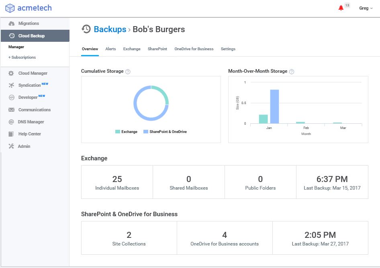This screenshot has height=268, width=380.
Task: Expand the Greg user dropdown
Action: (x=366, y=8)
